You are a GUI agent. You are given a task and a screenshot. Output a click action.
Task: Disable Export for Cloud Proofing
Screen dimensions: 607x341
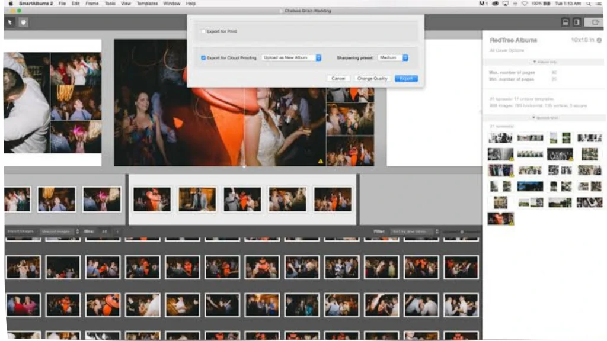203,58
